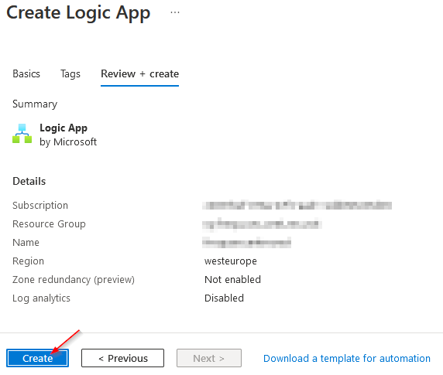
Task: Go back with the Previous button
Action: pos(122,358)
